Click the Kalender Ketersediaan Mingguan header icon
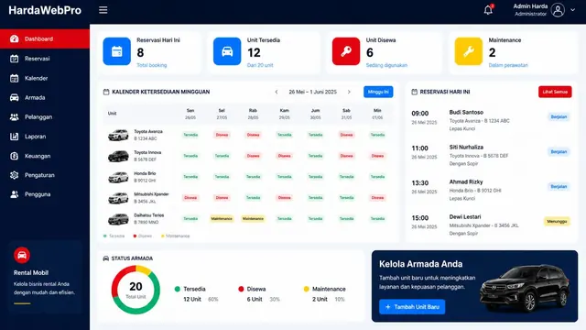The width and height of the screenshot is (586, 330). click(106, 92)
